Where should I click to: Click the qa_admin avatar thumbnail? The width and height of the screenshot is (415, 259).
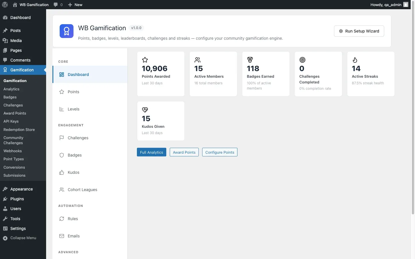(406, 5)
